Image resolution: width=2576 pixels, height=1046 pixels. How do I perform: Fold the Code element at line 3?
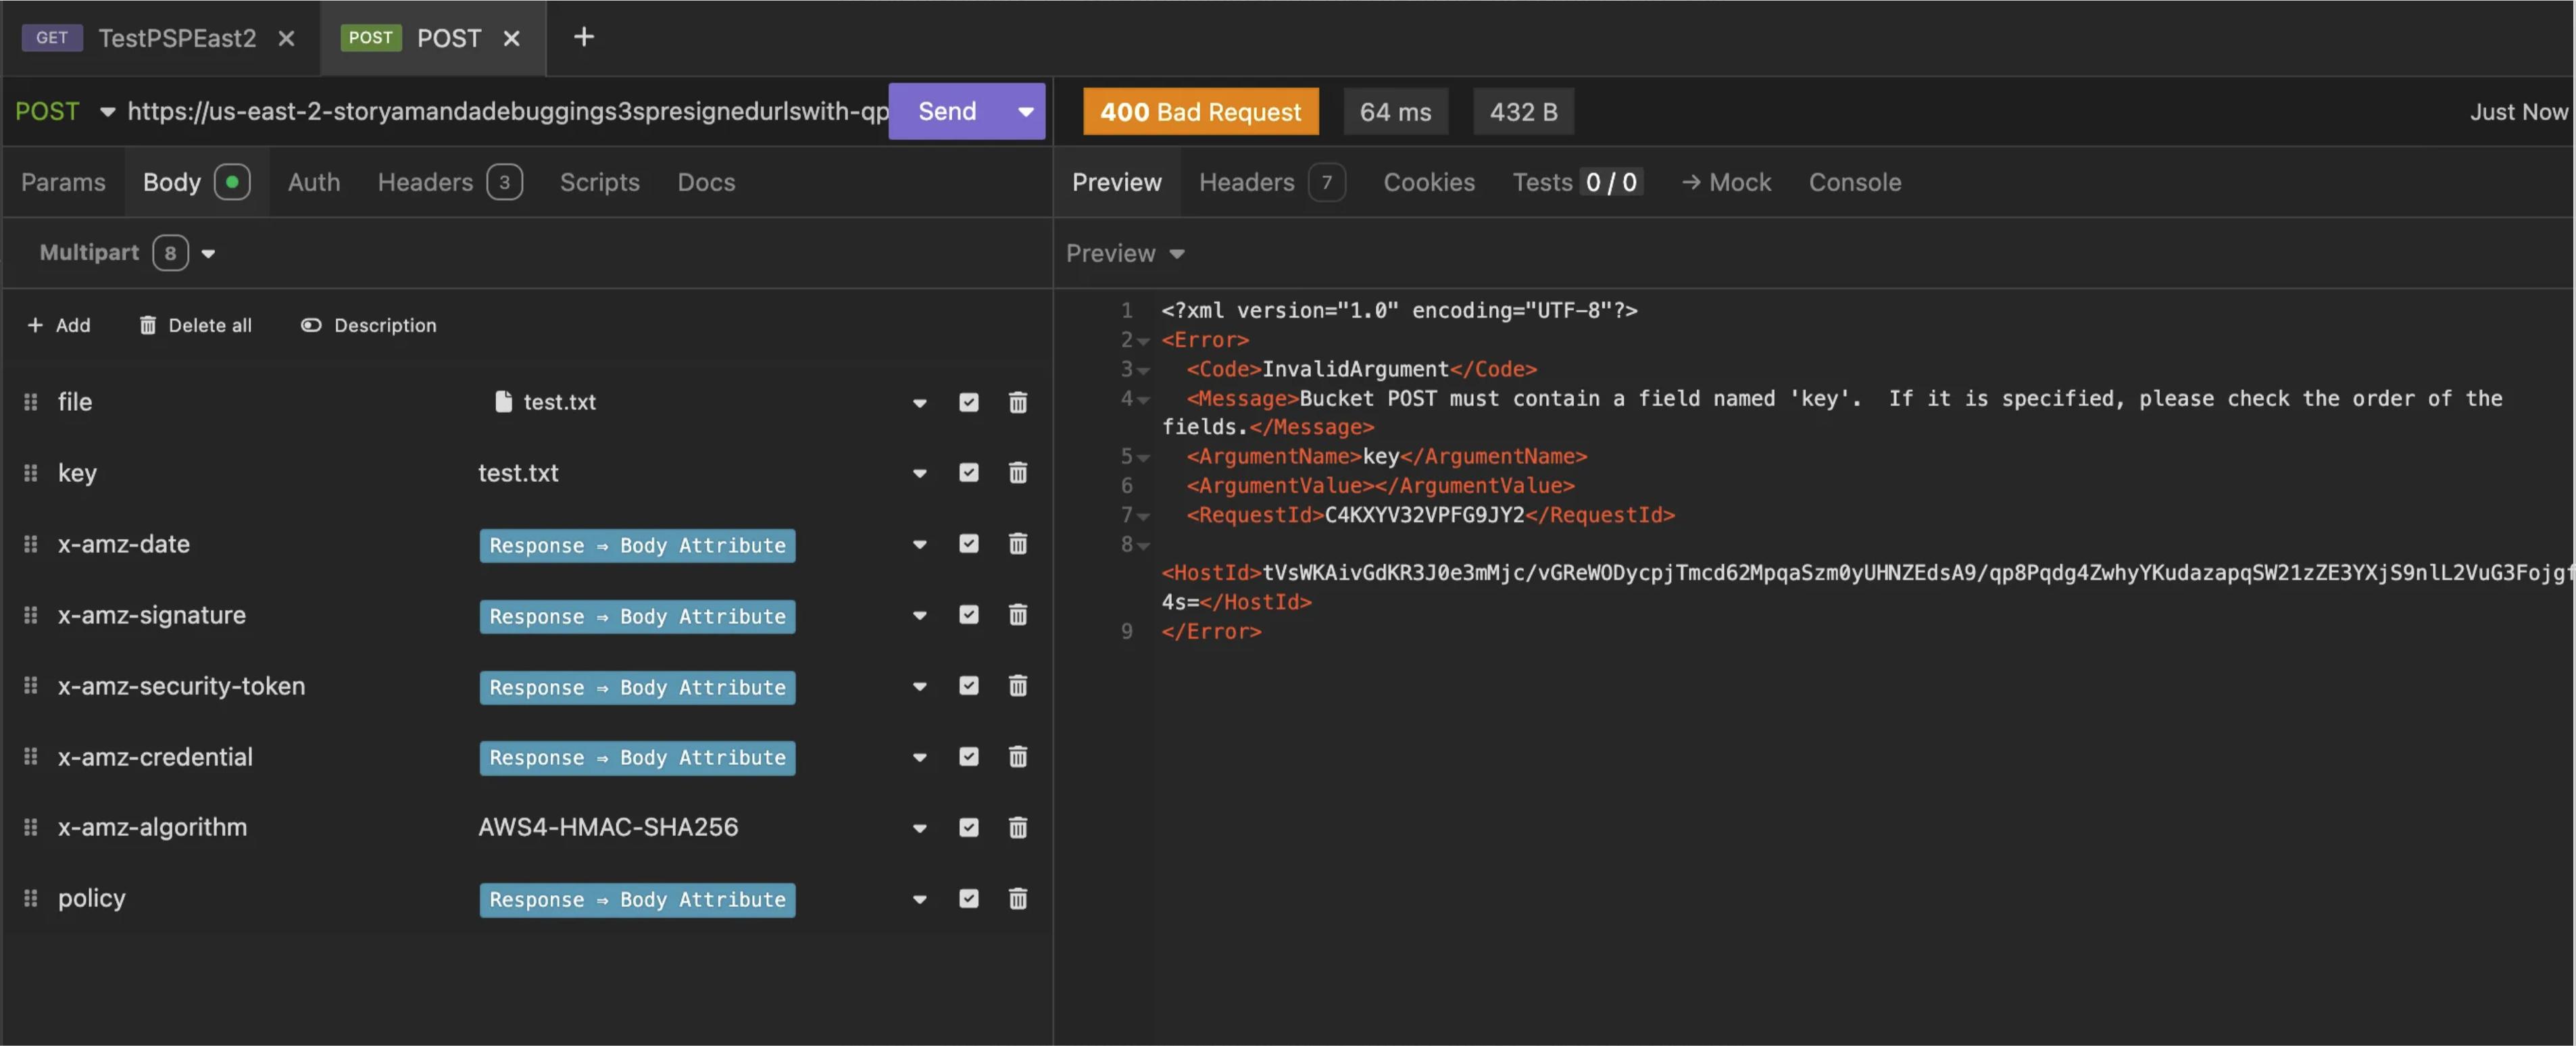tap(1143, 370)
